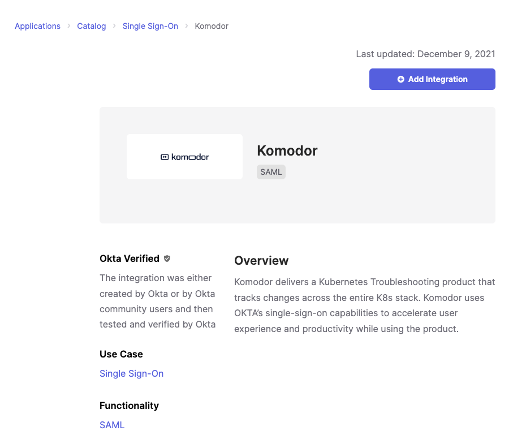Click the chevron after Catalog breadcrumb

pyautogui.click(x=114, y=26)
